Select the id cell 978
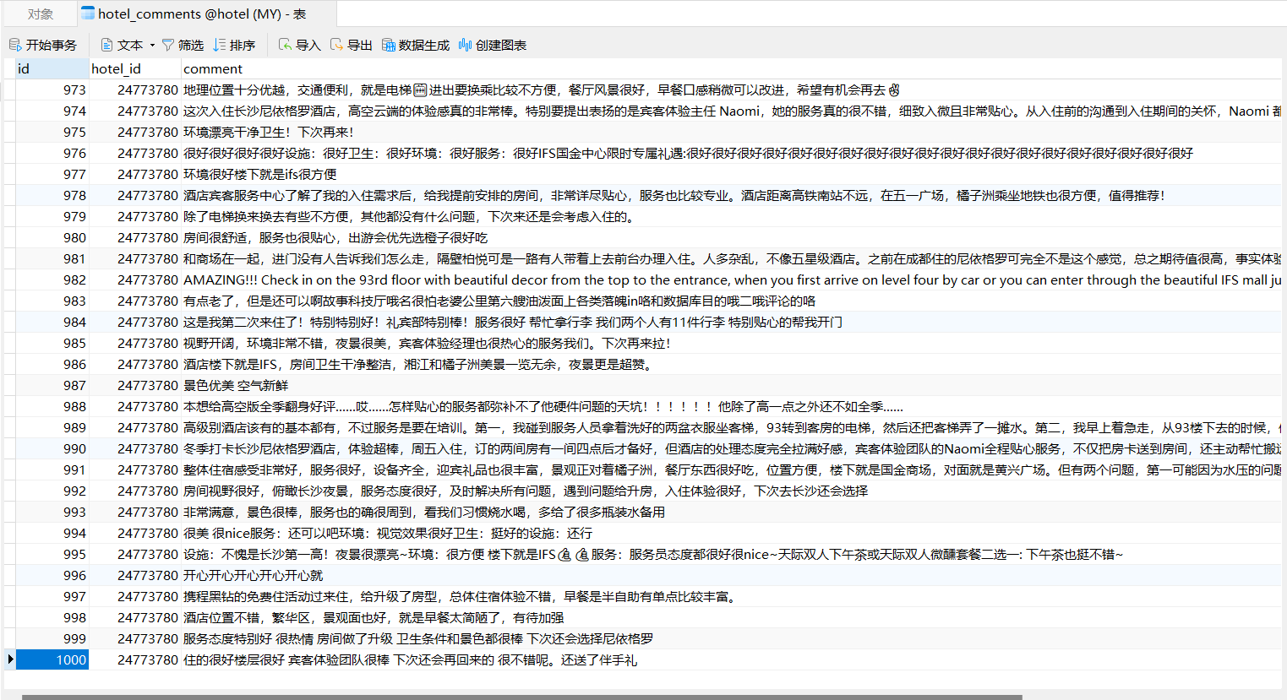1287x700 pixels. [x=52, y=195]
